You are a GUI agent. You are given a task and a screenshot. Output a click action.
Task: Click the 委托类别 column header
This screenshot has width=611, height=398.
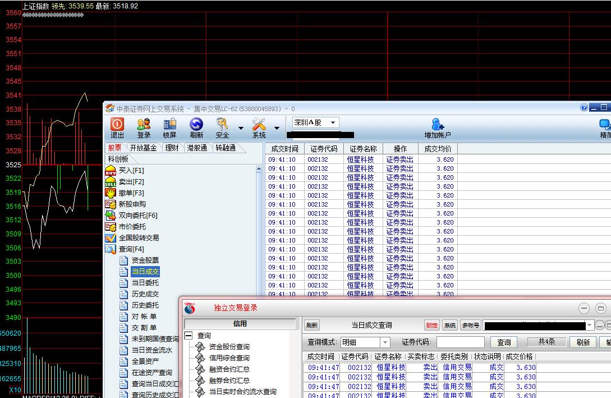(454, 356)
